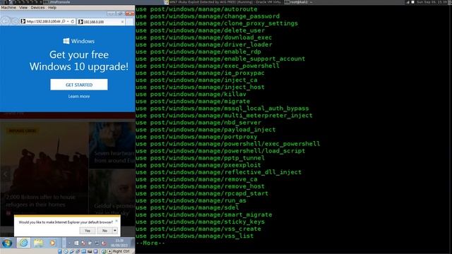The height and width of the screenshot is (254, 452).
Task: Click 'use post/windows/manage/killav' terminal line
Action: (191, 94)
